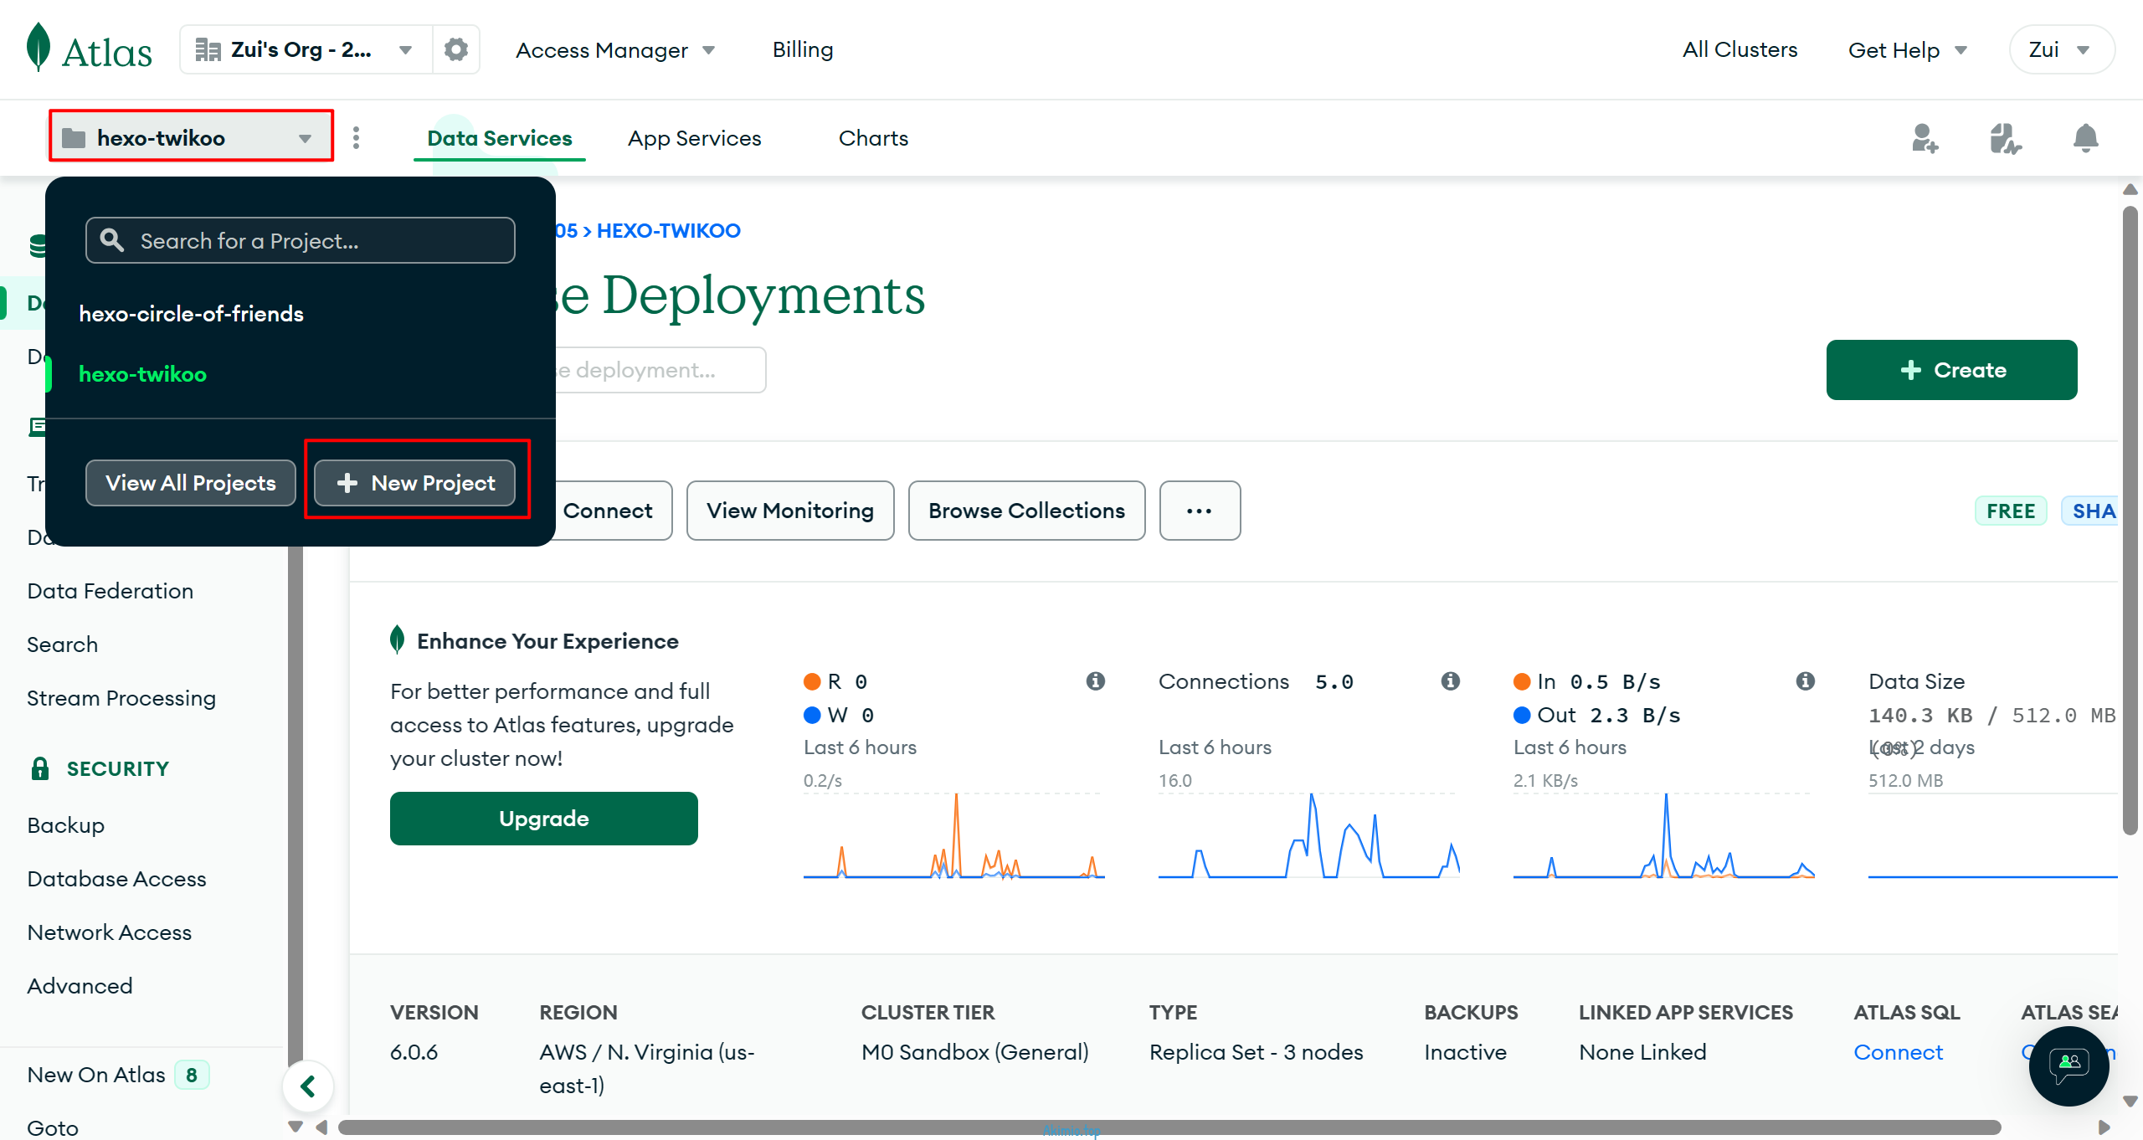Open Stream Processing in sidebar
Viewport: 2143px width, 1140px height.
121,698
